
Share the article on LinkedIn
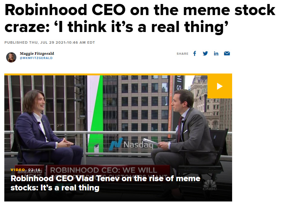(216, 54)
